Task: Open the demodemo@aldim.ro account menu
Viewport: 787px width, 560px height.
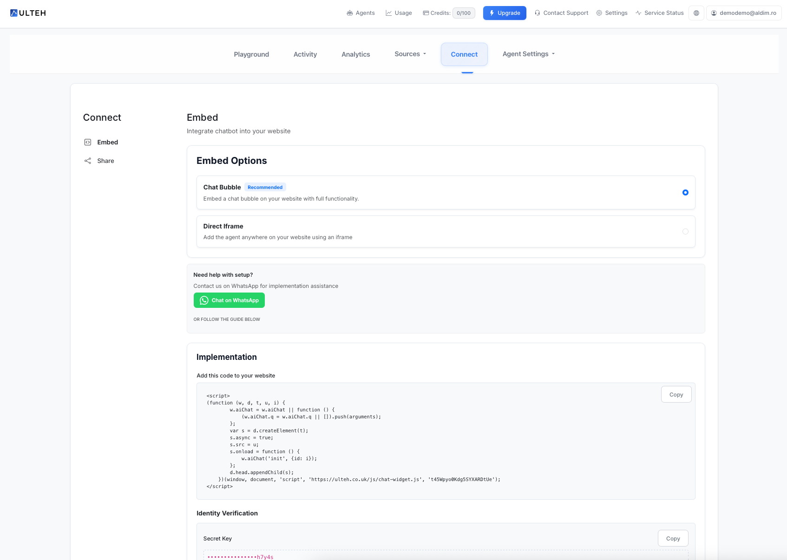Action: 743,13
